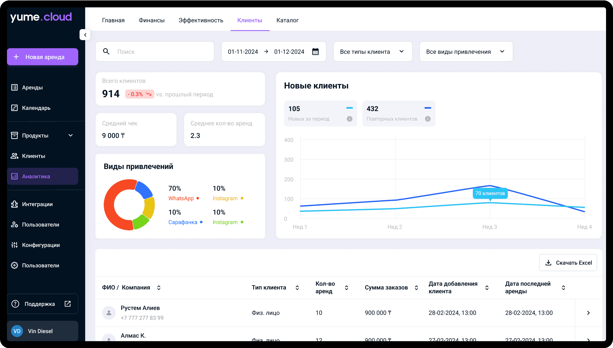Click the Скачать Excel button
Viewport: 613px width, 348px height.
click(x=568, y=263)
